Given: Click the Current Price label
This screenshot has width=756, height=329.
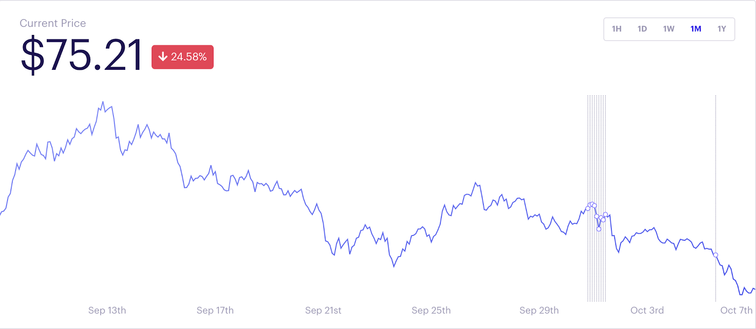Looking at the screenshot, I should tap(53, 23).
